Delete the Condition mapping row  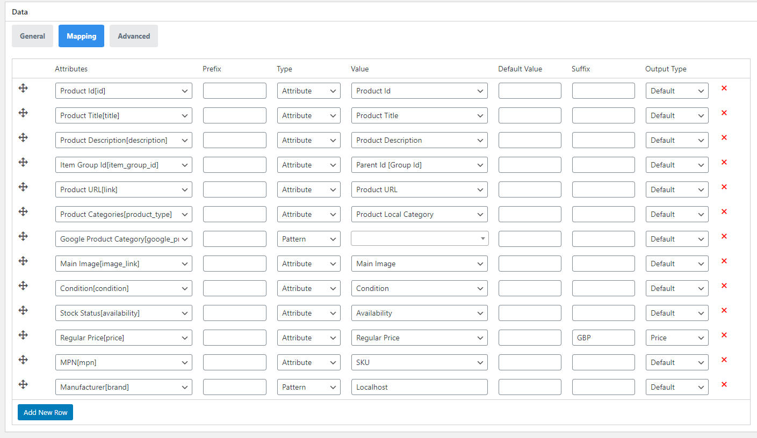pyautogui.click(x=724, y=286)
